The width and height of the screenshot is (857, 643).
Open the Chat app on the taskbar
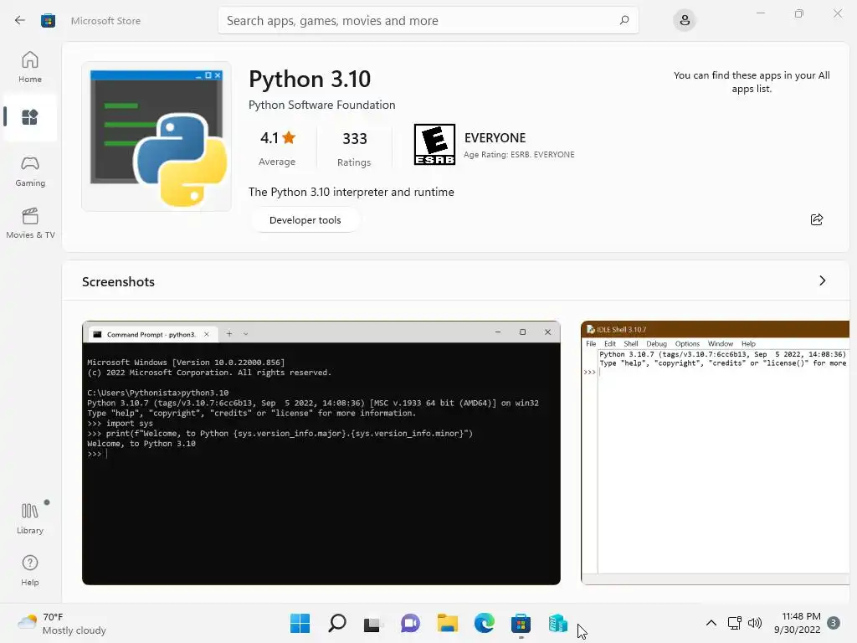pyautogui.click(x=410, y=623)
